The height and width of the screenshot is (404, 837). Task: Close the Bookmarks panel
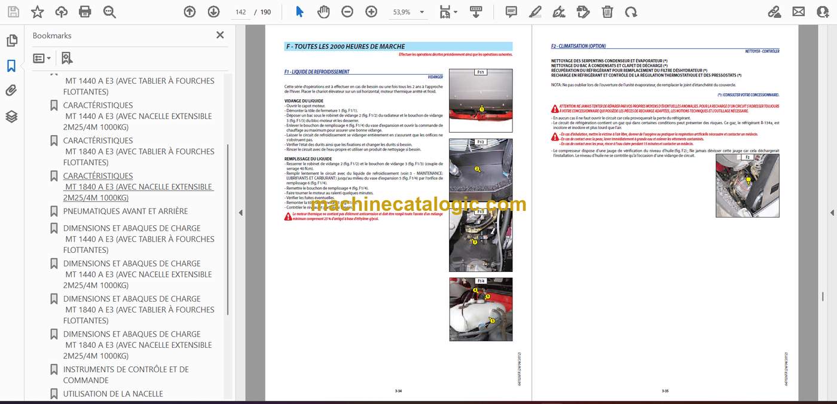coord(220,35)
